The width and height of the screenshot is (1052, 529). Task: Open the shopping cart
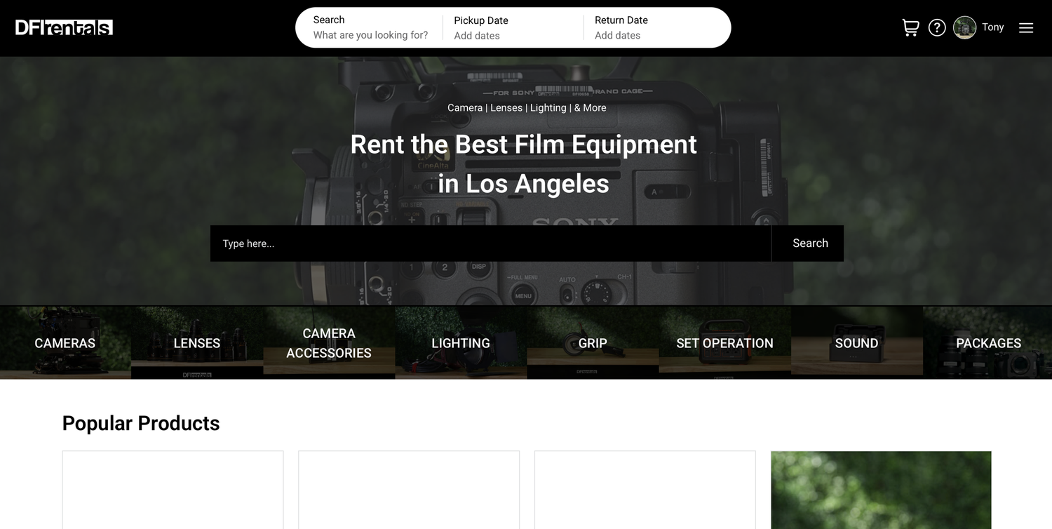910,27
